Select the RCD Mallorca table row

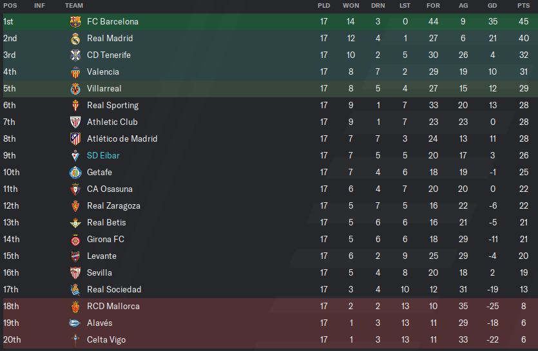tap(269, 307)
